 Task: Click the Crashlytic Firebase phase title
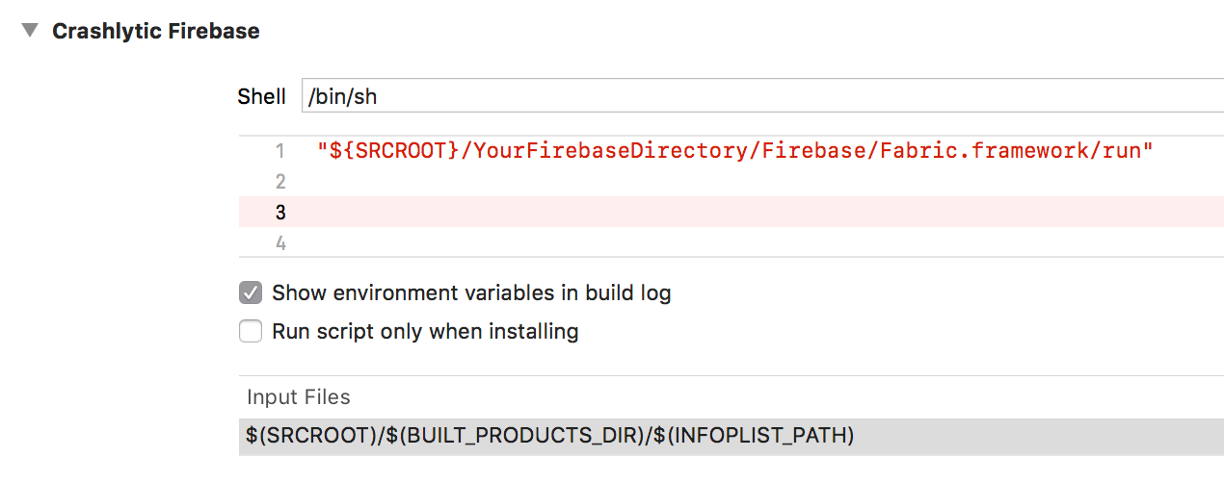[155, 31]
